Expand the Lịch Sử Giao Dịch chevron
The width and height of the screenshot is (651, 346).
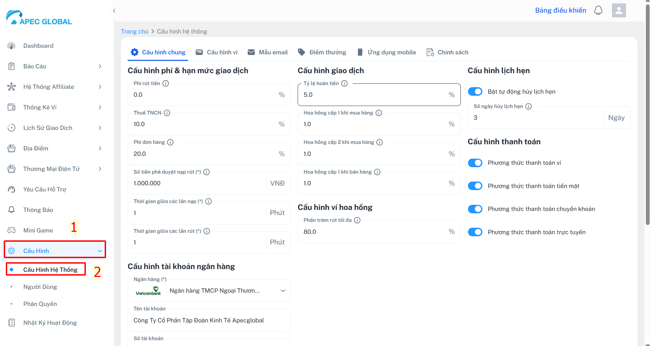click(x=100, y=128)
